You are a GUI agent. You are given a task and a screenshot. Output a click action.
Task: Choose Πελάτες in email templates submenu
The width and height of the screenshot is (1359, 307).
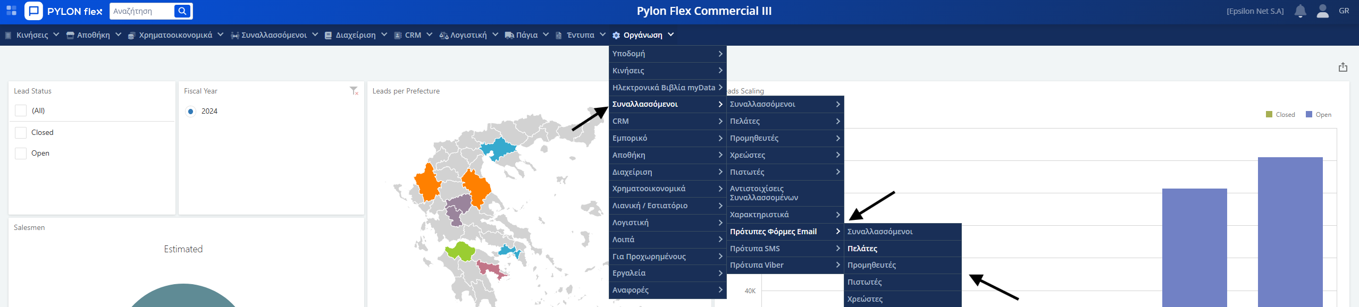903,249
